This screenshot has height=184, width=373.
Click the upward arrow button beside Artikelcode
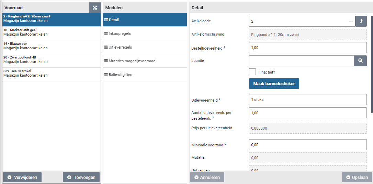[361, 21]
